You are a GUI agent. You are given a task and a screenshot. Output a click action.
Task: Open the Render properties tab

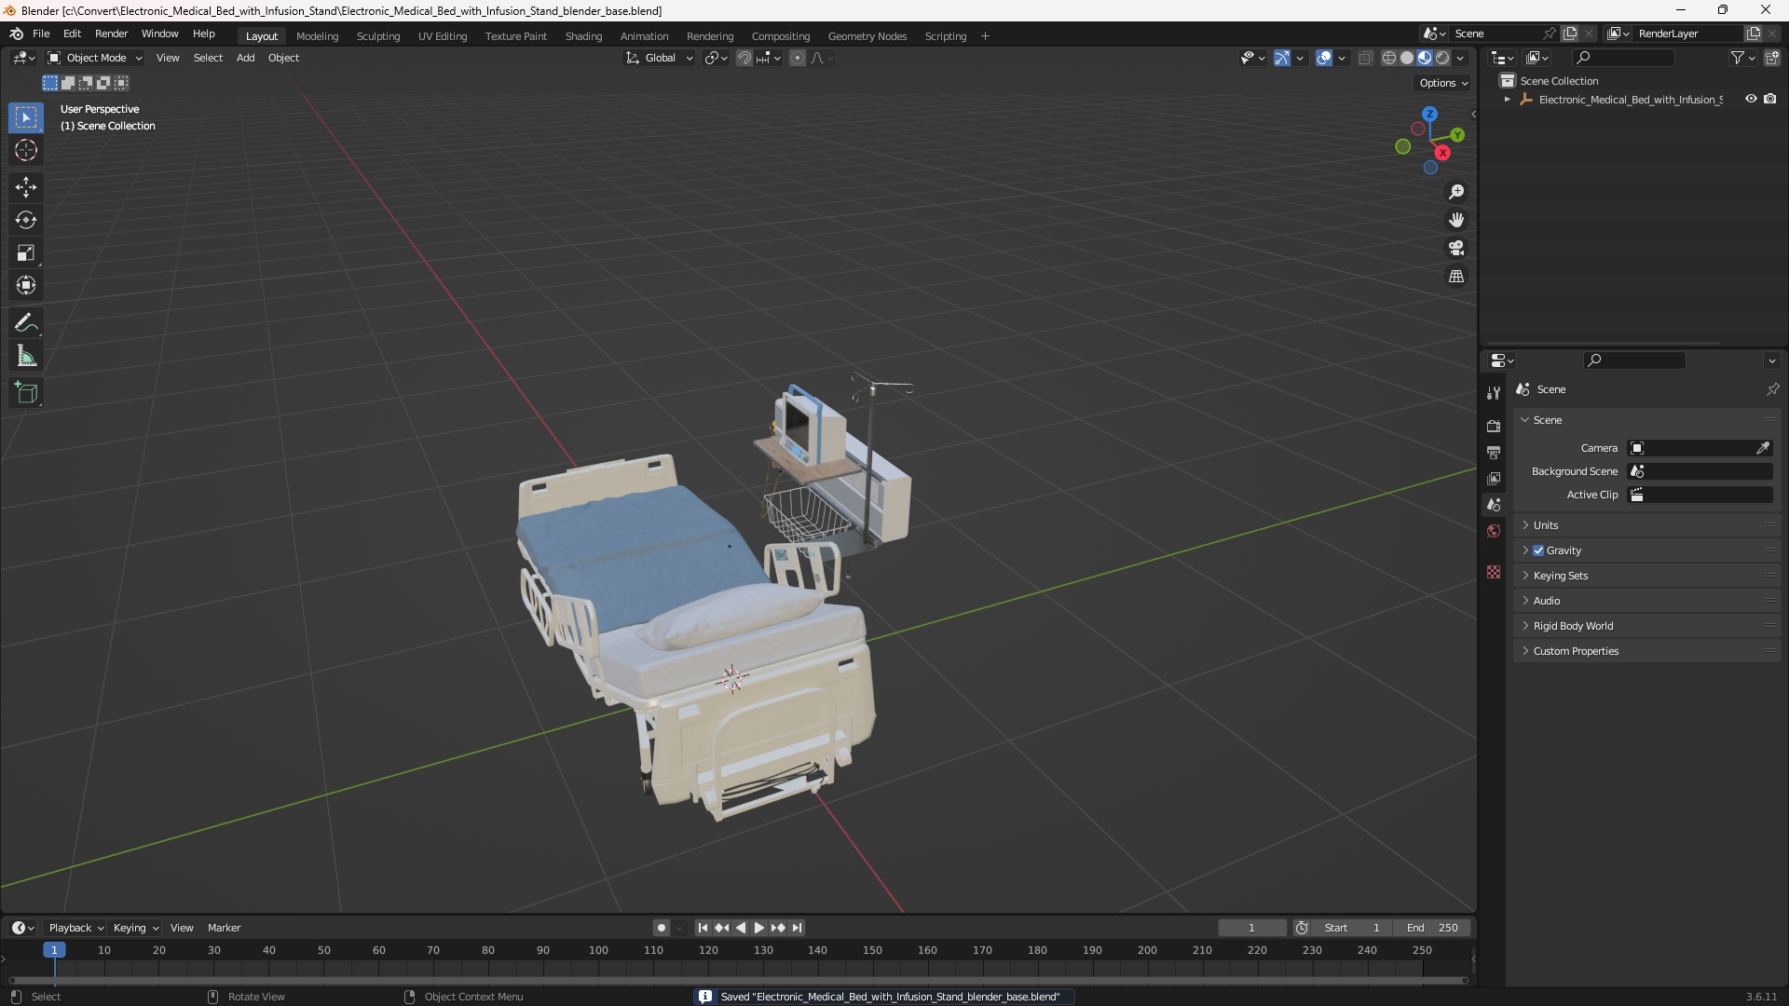coord(1494,426)
